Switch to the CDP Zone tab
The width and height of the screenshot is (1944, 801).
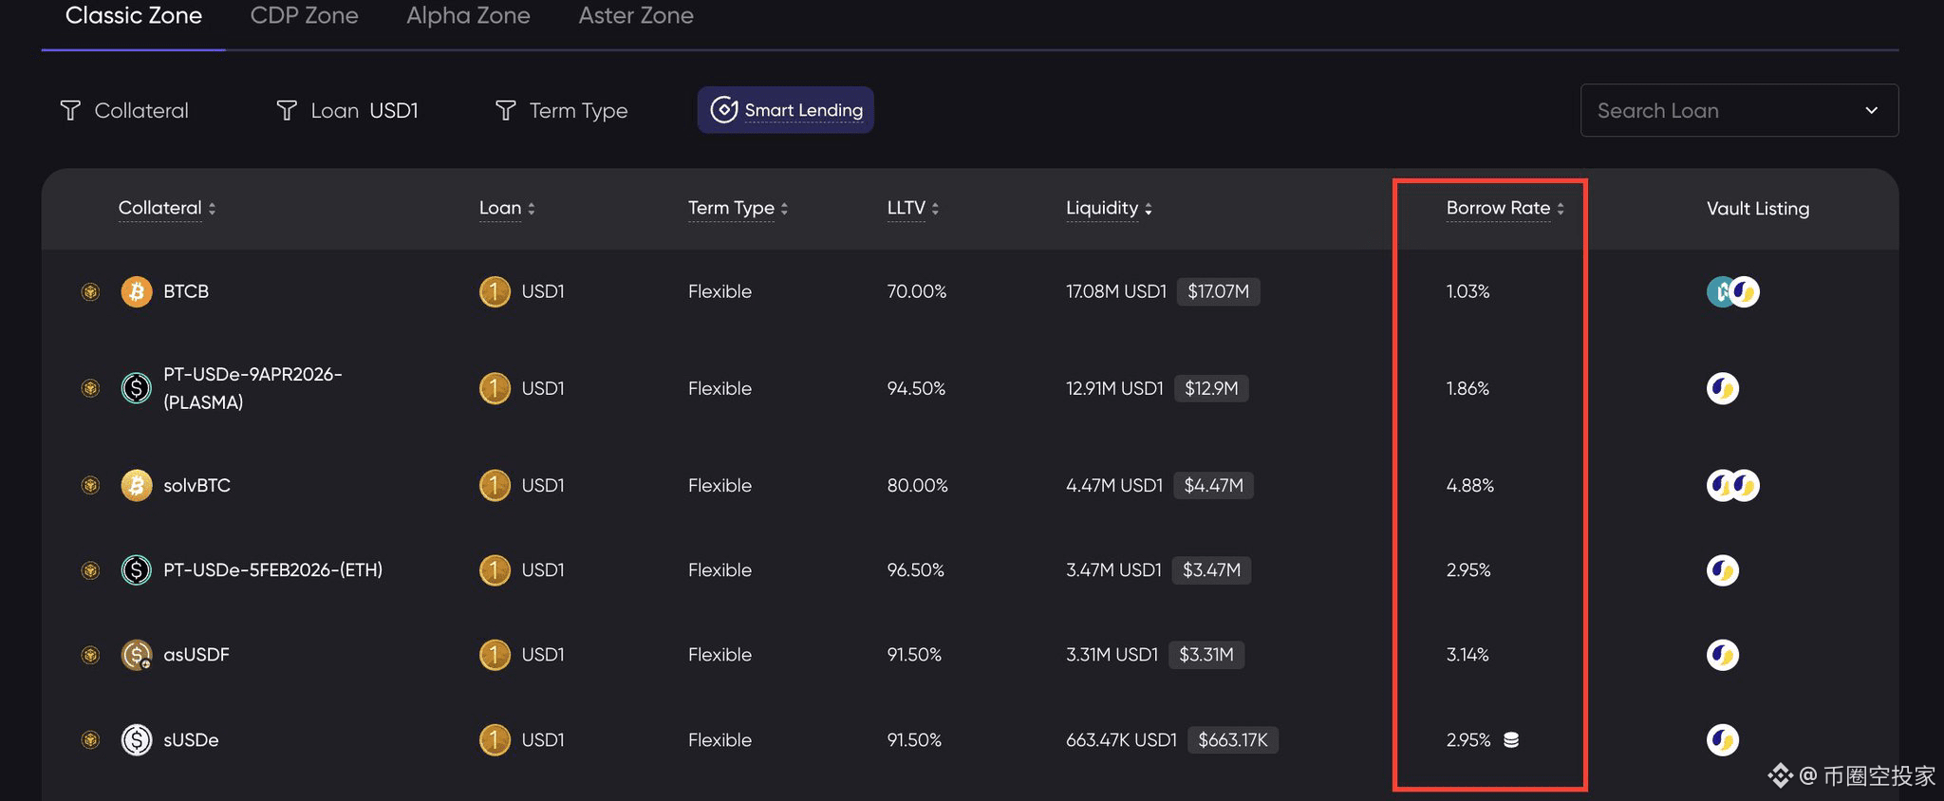[x=304, y=16]
